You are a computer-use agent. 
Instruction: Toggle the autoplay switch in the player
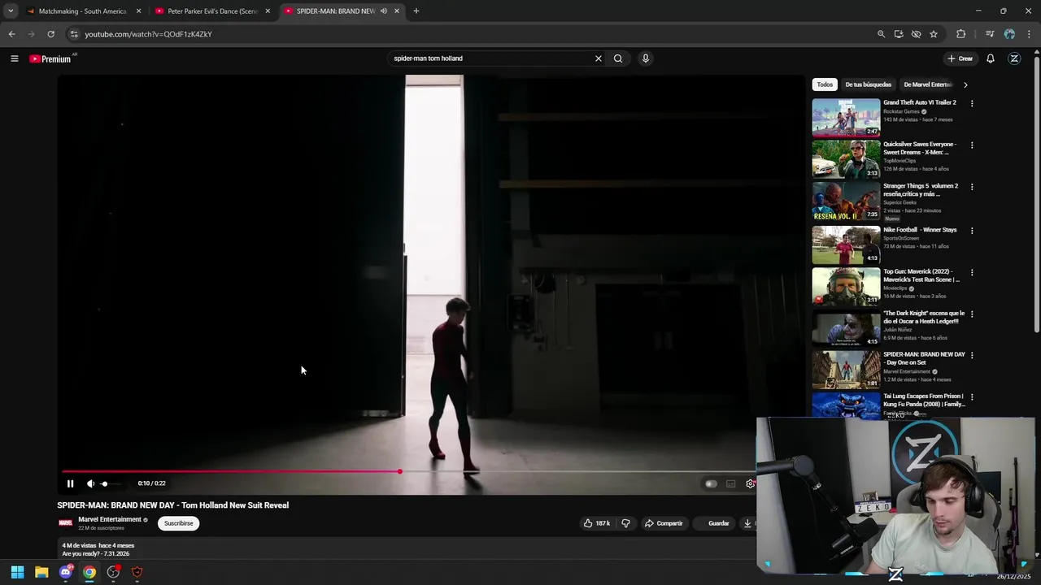(x=711, y=483)
